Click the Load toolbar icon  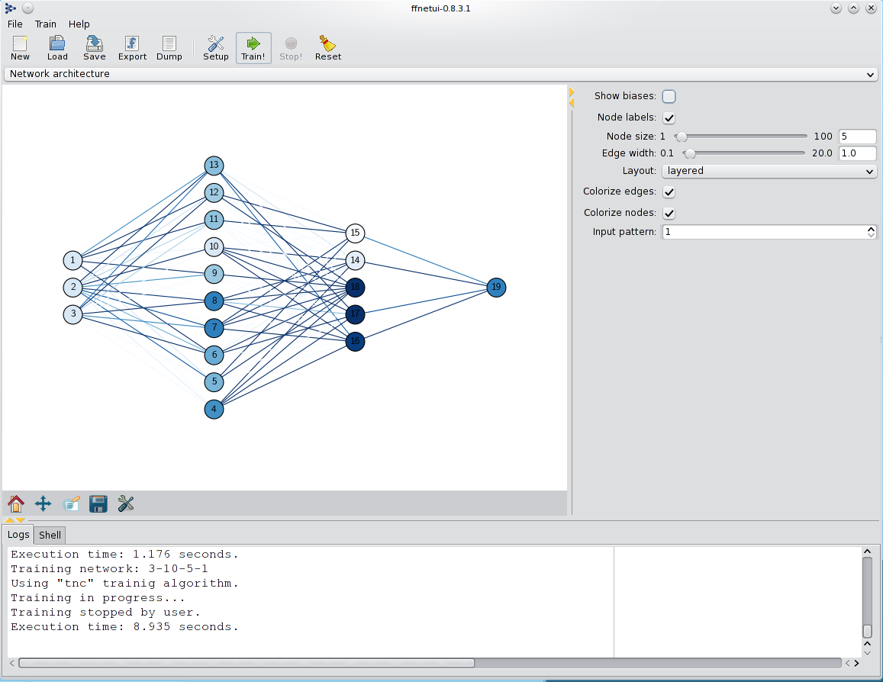coord(57,48)
